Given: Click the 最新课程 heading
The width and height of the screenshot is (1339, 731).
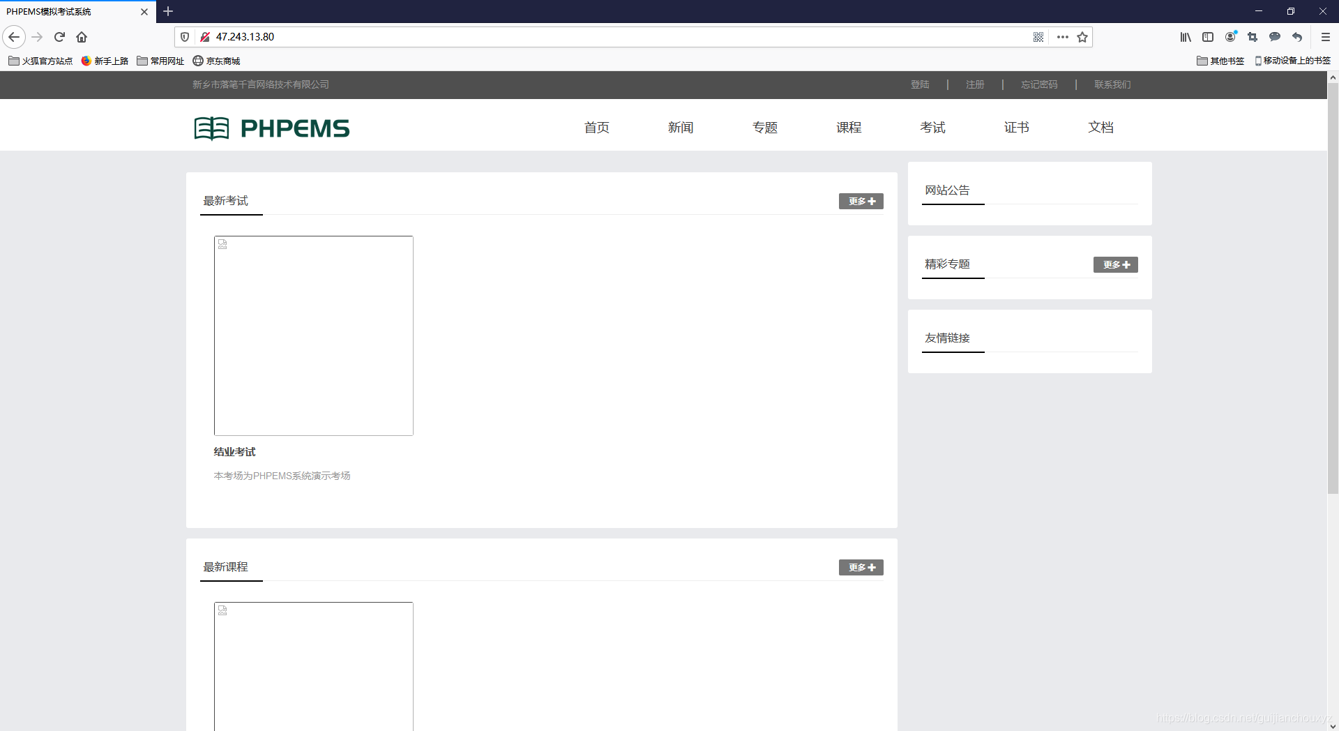Looking at the screenshot, I should [225, 567].
